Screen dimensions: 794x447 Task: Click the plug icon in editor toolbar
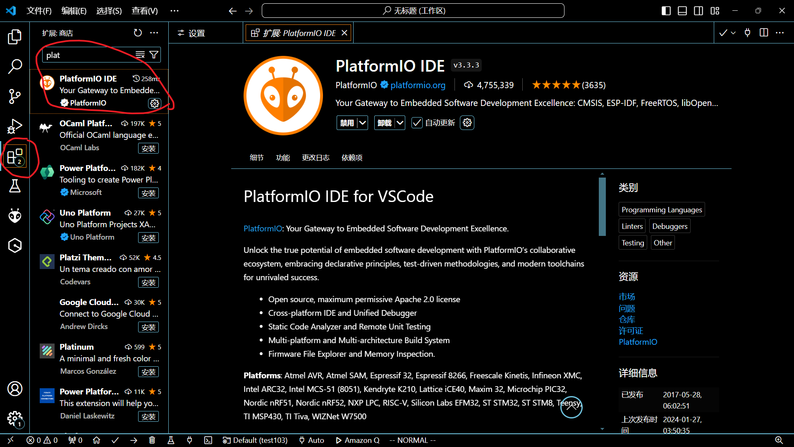tap(747, 32)
